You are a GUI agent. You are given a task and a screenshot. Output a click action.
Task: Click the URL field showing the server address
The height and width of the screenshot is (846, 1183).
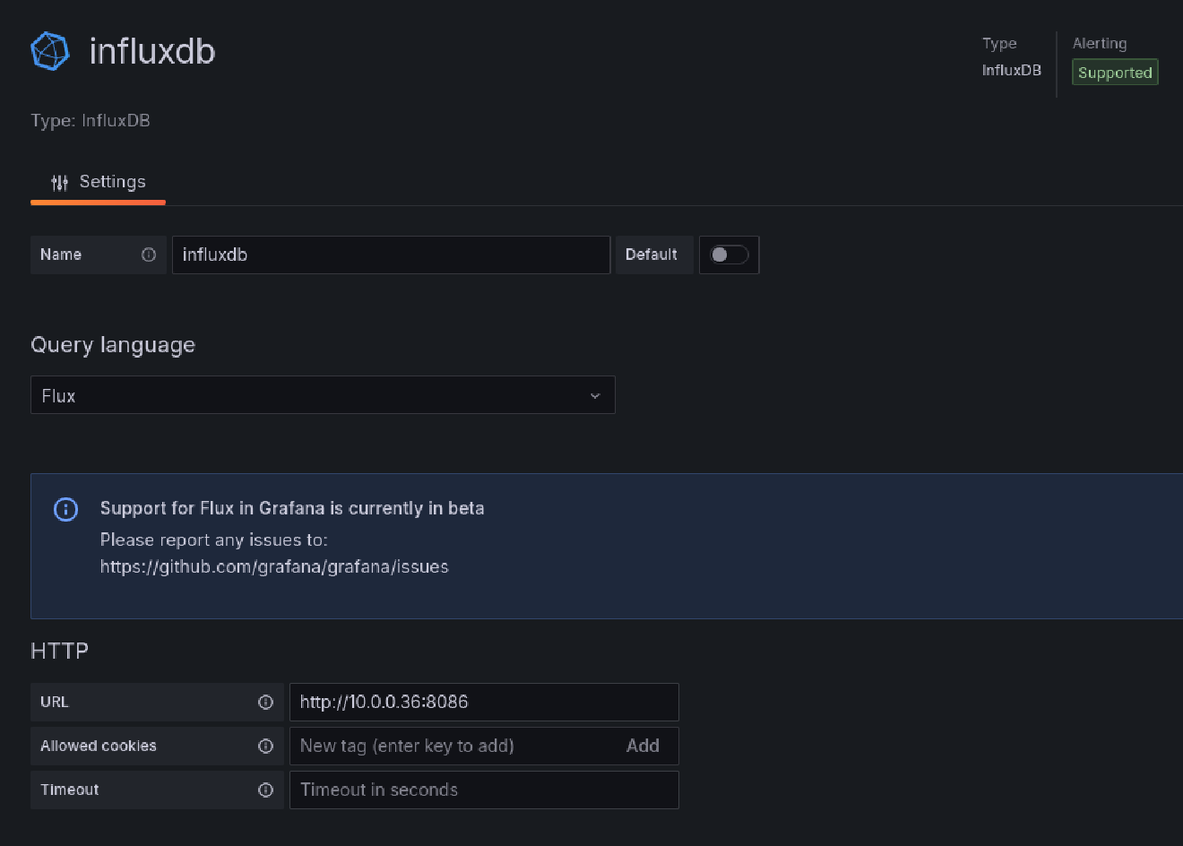484,702
